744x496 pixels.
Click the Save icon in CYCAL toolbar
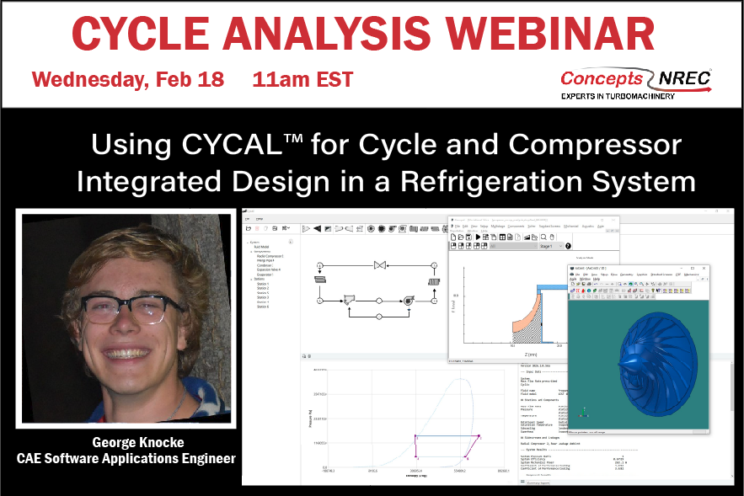[x=275, y=228]
